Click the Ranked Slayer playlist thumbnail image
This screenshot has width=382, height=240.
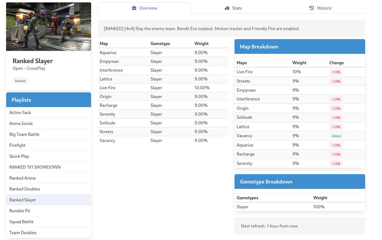(x=48, y=27)
